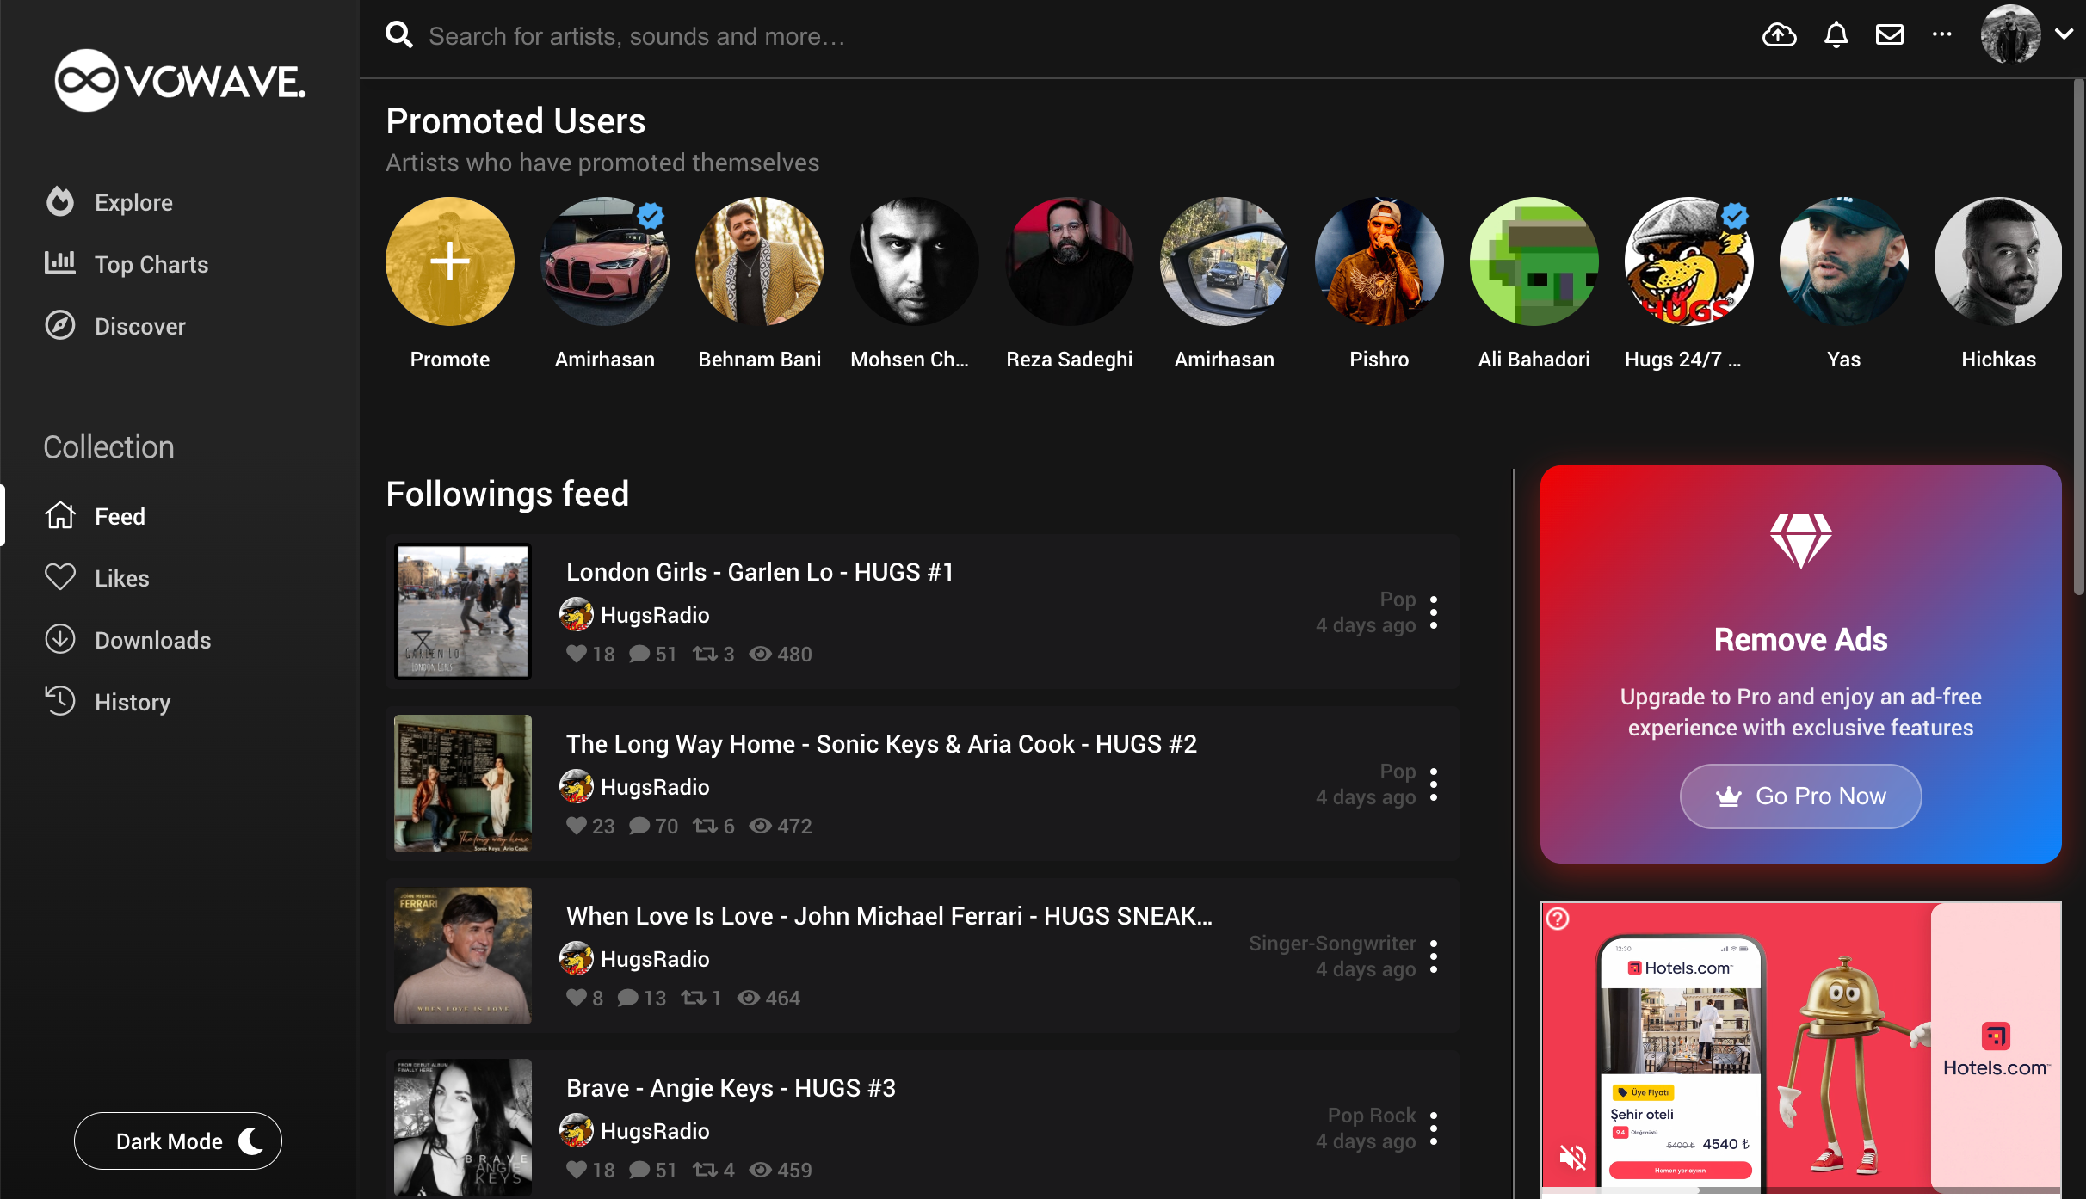Viewport: 2086px width, 1199px height.
Task: Open messages via the envelope icon
Action: pyautogui.click(x=1890, y=34)
